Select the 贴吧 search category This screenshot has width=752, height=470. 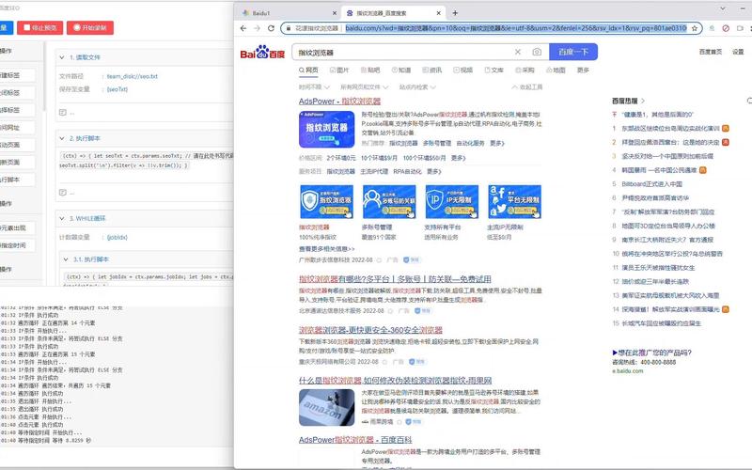370,70
